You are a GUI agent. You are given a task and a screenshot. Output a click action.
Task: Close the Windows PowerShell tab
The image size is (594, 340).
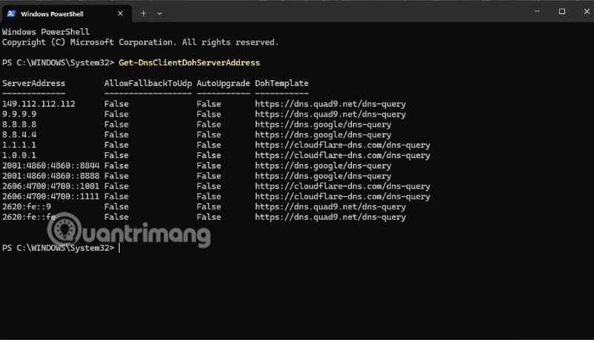pos(120,13)
